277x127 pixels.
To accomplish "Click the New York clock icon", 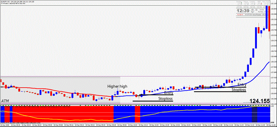I will tap(266, 4).
